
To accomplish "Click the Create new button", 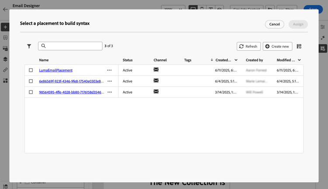I will (x=277, y=46).
